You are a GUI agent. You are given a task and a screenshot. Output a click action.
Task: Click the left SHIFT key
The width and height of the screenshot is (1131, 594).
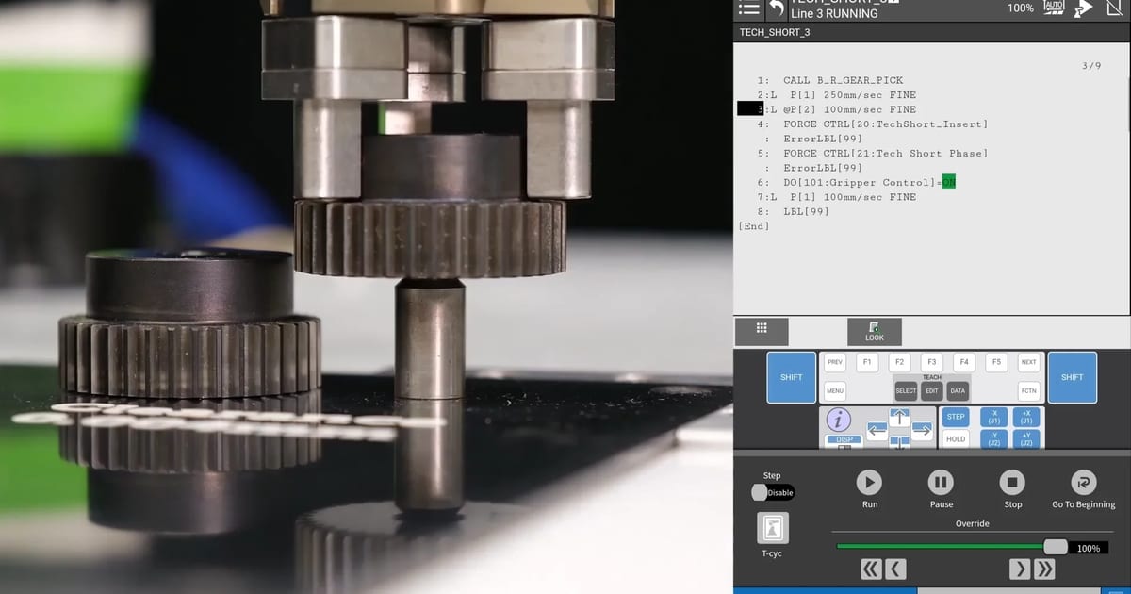tap(792, 377)
